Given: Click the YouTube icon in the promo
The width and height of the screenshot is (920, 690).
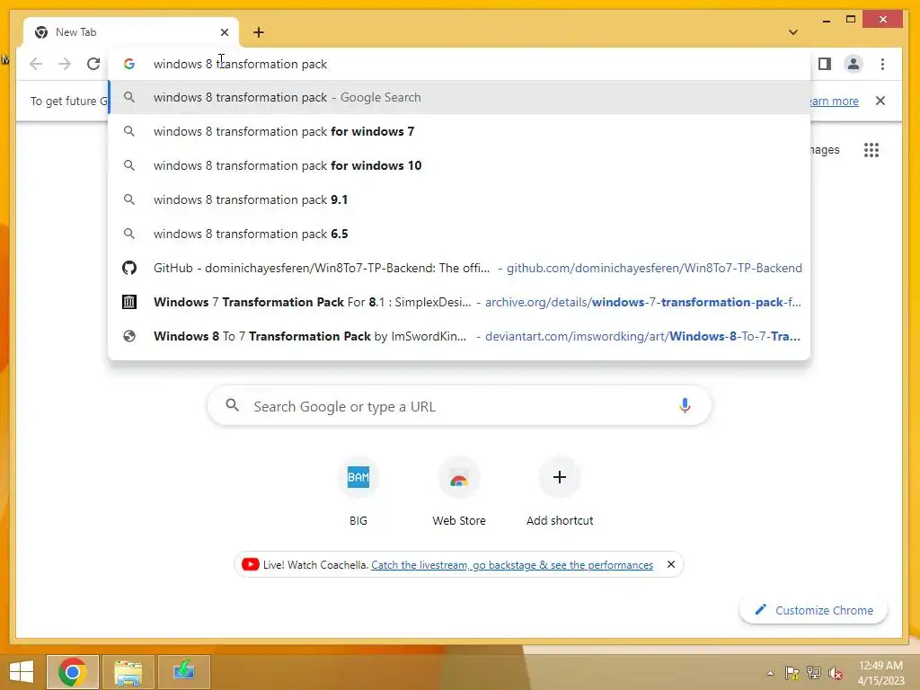Looking at the screenshot, I should pyautogui.click(x=250, y=564).
